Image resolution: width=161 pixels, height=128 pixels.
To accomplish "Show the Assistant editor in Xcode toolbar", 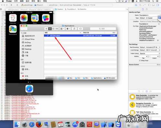I will click(140, 5).
